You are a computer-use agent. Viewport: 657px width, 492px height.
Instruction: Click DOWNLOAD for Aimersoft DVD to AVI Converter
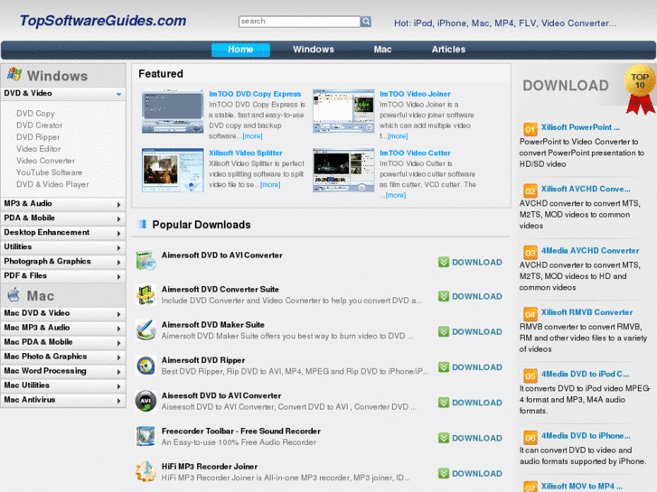tap(470, 262)
